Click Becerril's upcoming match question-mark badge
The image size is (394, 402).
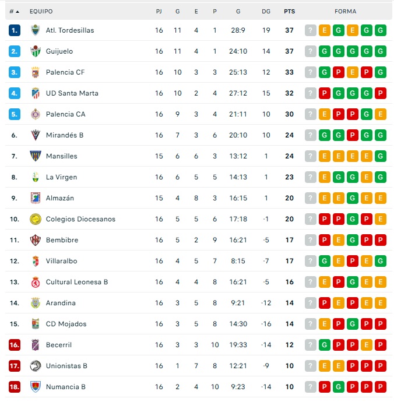pos(311,345)
